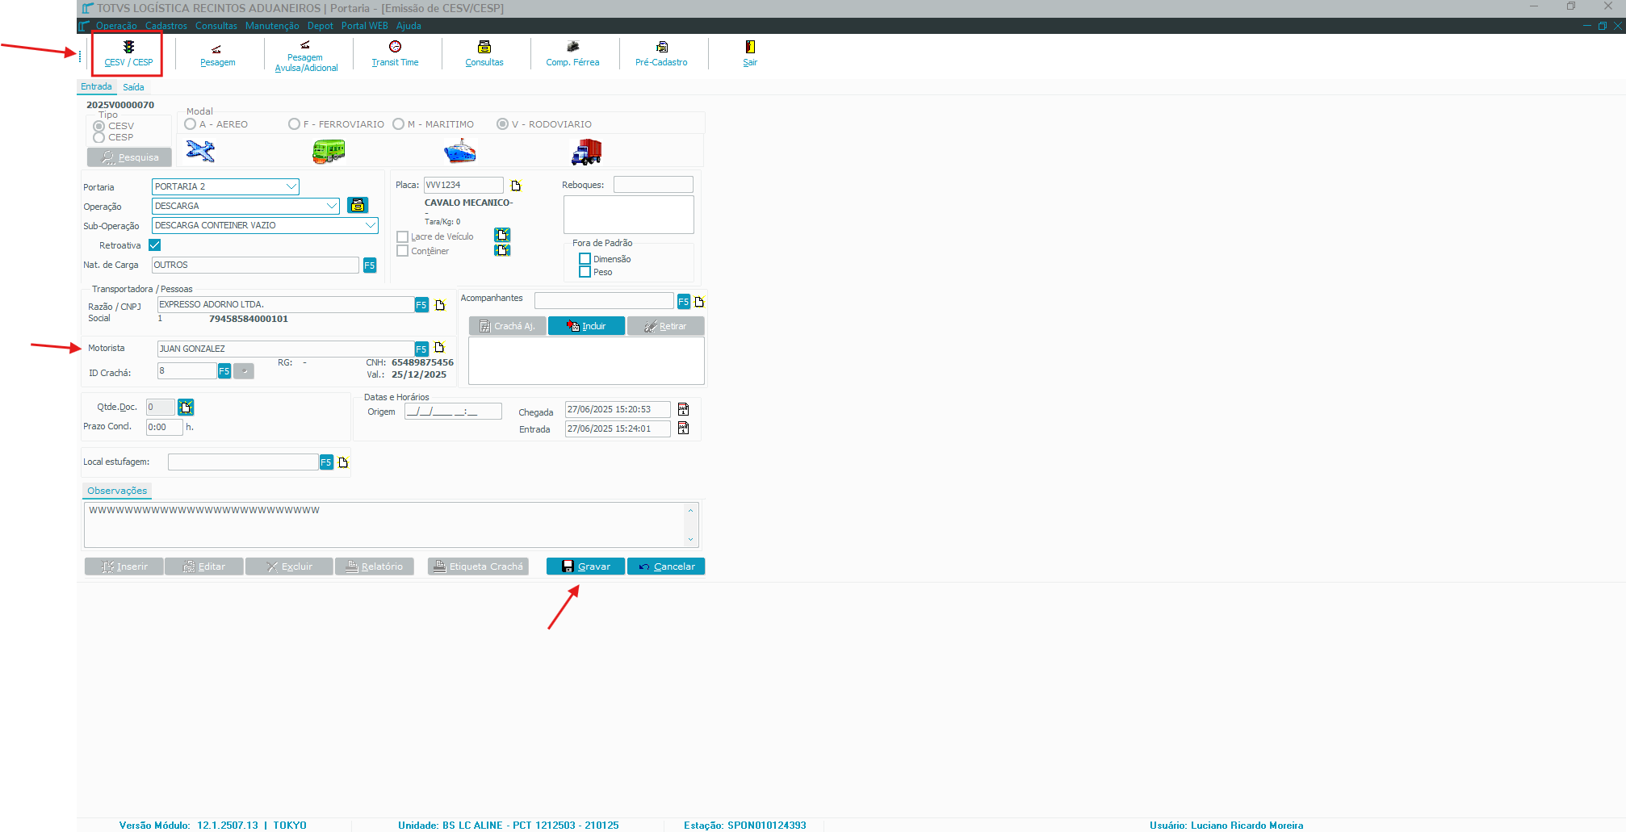Open the Consultas menu in menu bar
Viewport: 1626px width, 832px height.
tap(216, 26)
